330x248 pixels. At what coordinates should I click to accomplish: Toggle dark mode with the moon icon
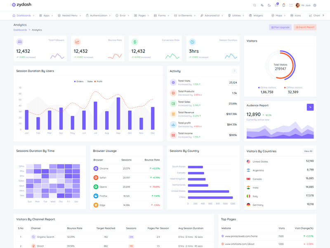point(269,5)
